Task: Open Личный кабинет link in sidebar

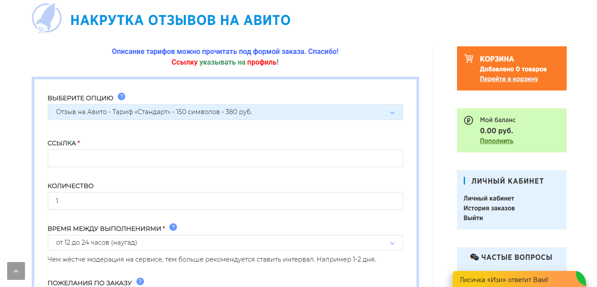Action: click(489, 198)
